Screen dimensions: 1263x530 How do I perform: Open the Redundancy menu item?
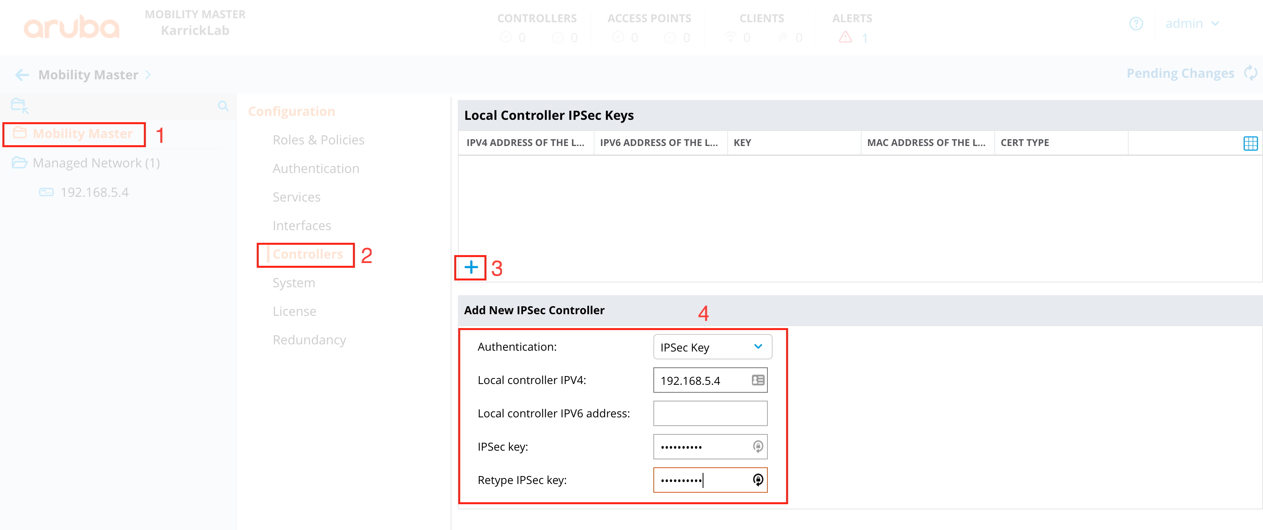[309, 340]
